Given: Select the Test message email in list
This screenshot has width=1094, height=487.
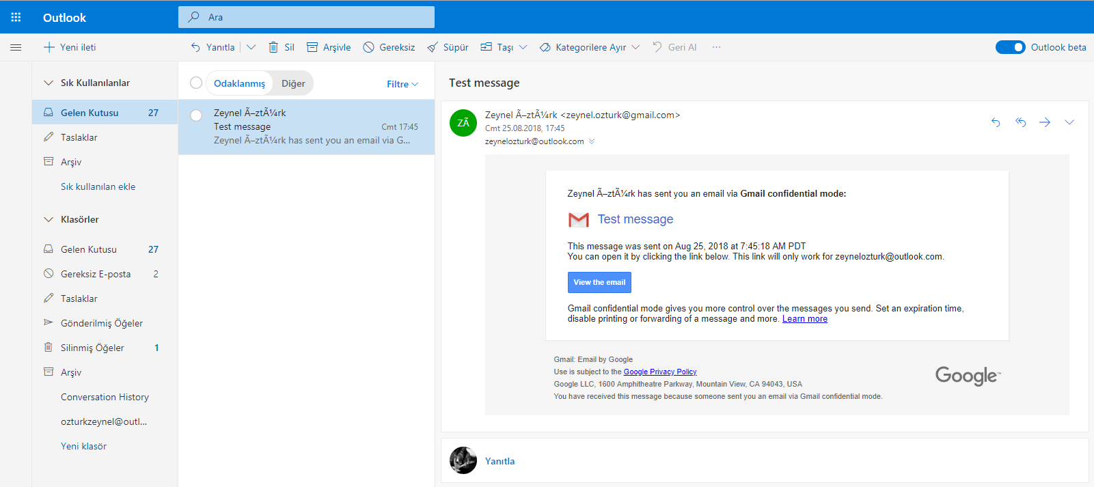Looking at the screenshot, I should tap(306, 127).
